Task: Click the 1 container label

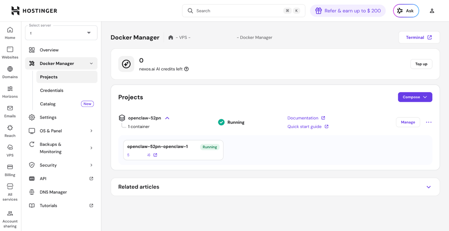Action: click(x=139, y=127)
